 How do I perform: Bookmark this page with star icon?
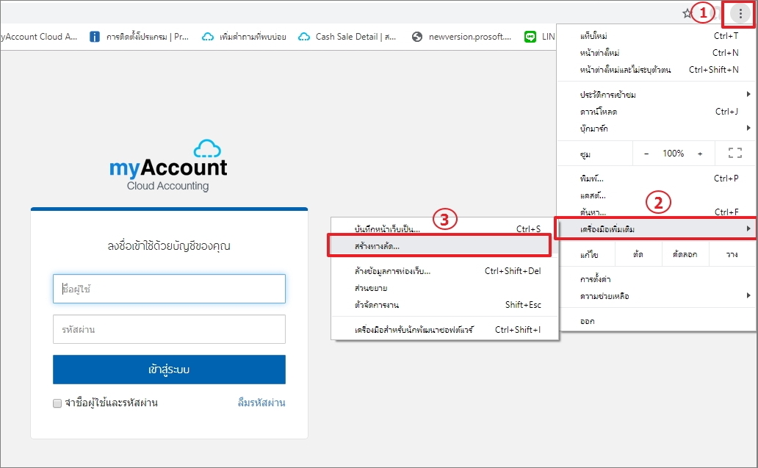[x=687, y=13]
